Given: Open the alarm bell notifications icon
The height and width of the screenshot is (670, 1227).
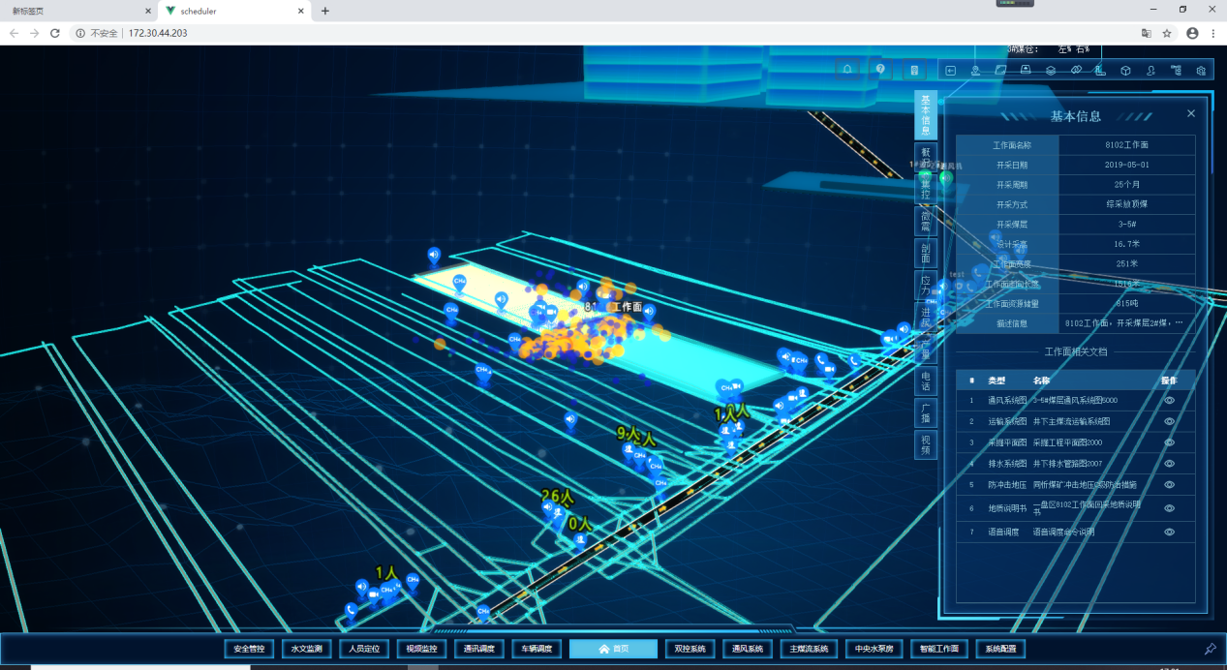Looking at the screenshot, I should (848, 70).
